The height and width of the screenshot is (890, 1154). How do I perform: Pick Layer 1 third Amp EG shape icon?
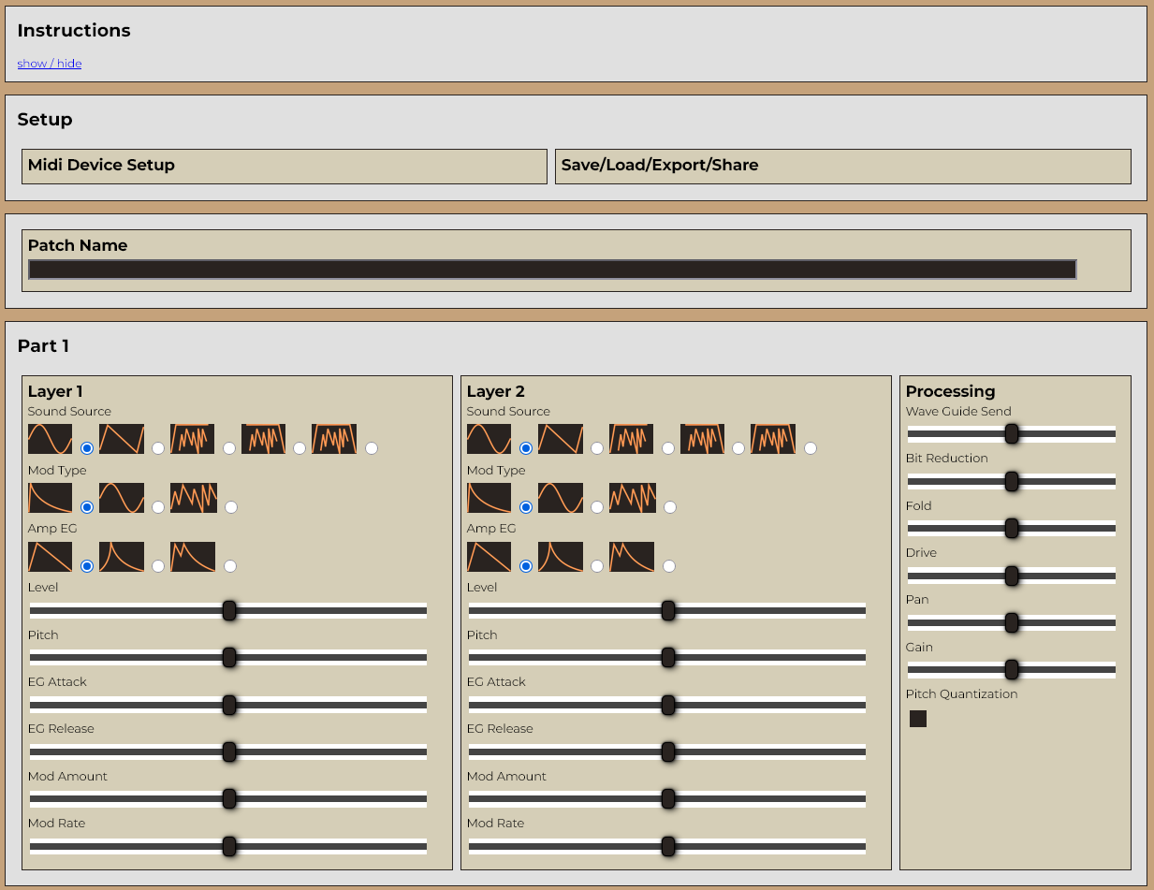193,557
